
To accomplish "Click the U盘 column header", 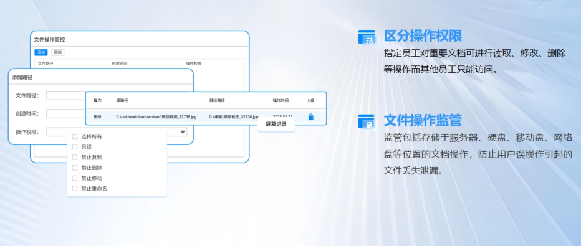I will 311,100.
